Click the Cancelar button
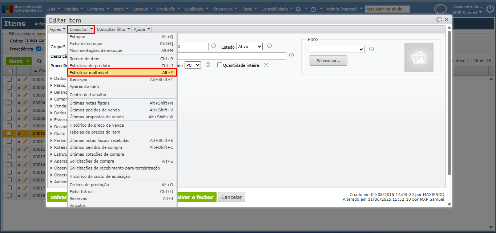 tap(231, 197)
